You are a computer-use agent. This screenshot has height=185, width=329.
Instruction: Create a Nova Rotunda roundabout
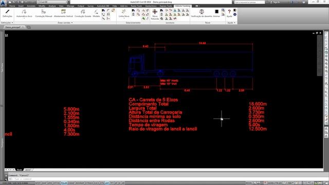[x=155, y=14]
